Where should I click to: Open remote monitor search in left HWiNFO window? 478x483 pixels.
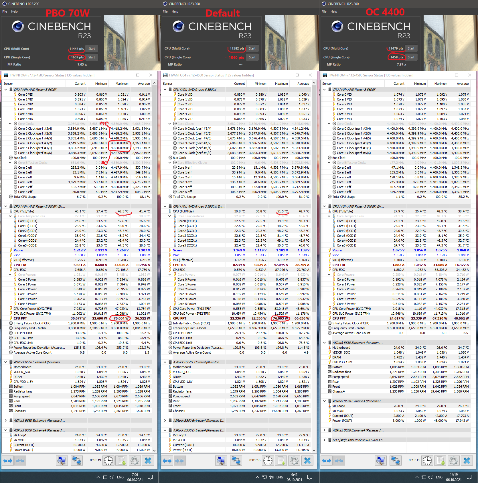tap(62, 461)
